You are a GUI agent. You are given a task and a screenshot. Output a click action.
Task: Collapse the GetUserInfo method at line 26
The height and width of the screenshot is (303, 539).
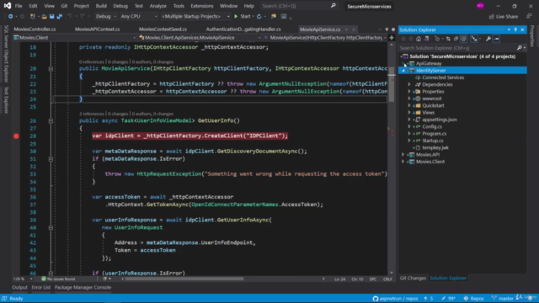[x=51, y=121]
